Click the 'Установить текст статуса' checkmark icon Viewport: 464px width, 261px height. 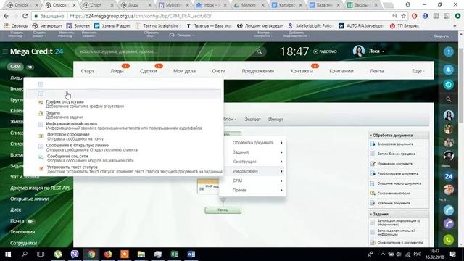tap(41, 168)
